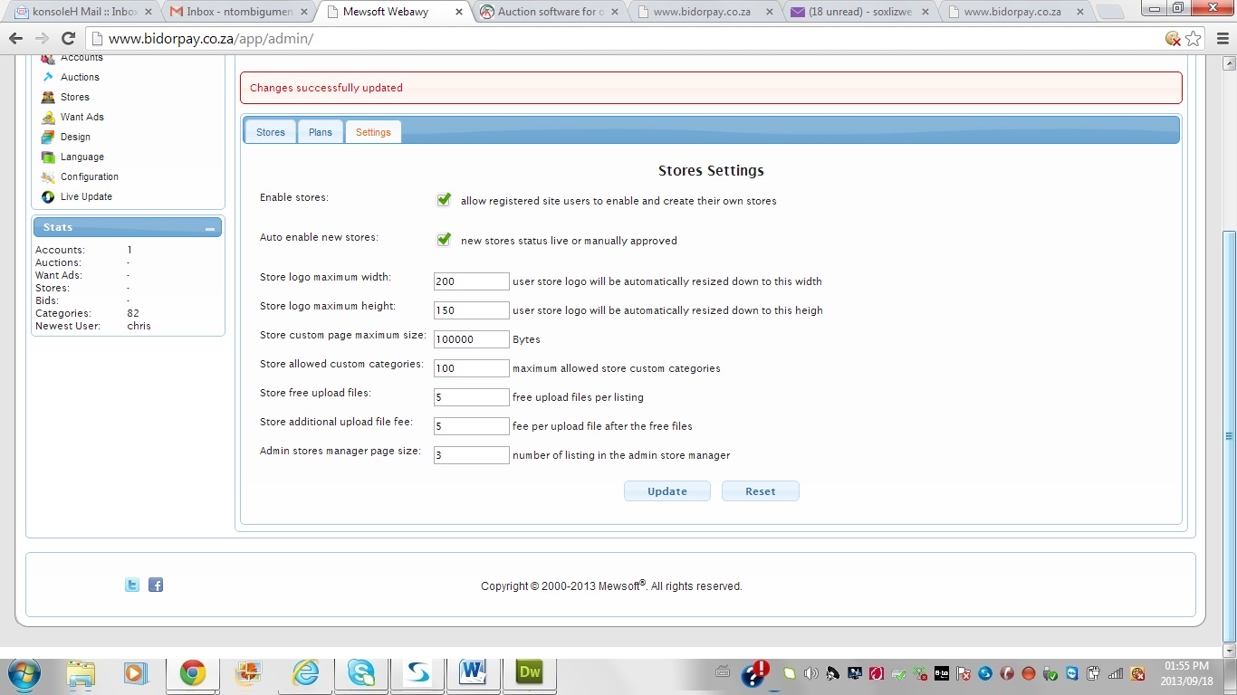Toggle the Auto enable new stores checkbox
Viewport: 1237px width, 695px height.
click(x=444, y=240)
